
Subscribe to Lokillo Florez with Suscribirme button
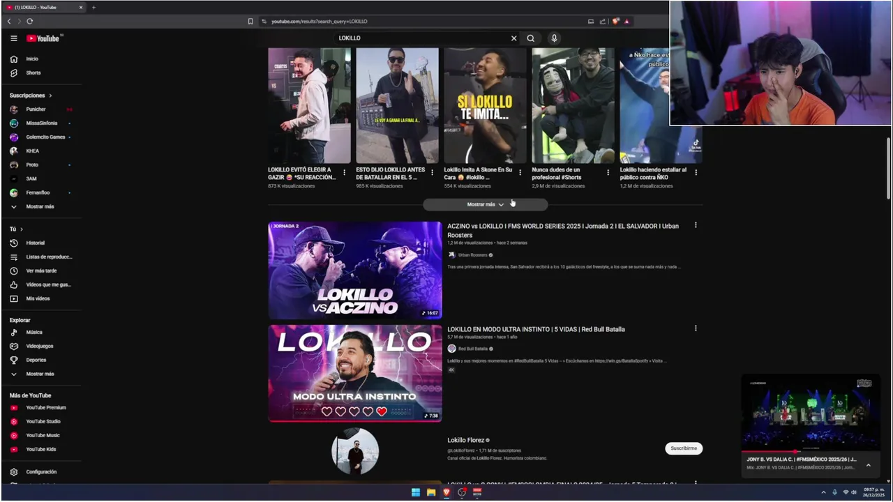point(684,448)
